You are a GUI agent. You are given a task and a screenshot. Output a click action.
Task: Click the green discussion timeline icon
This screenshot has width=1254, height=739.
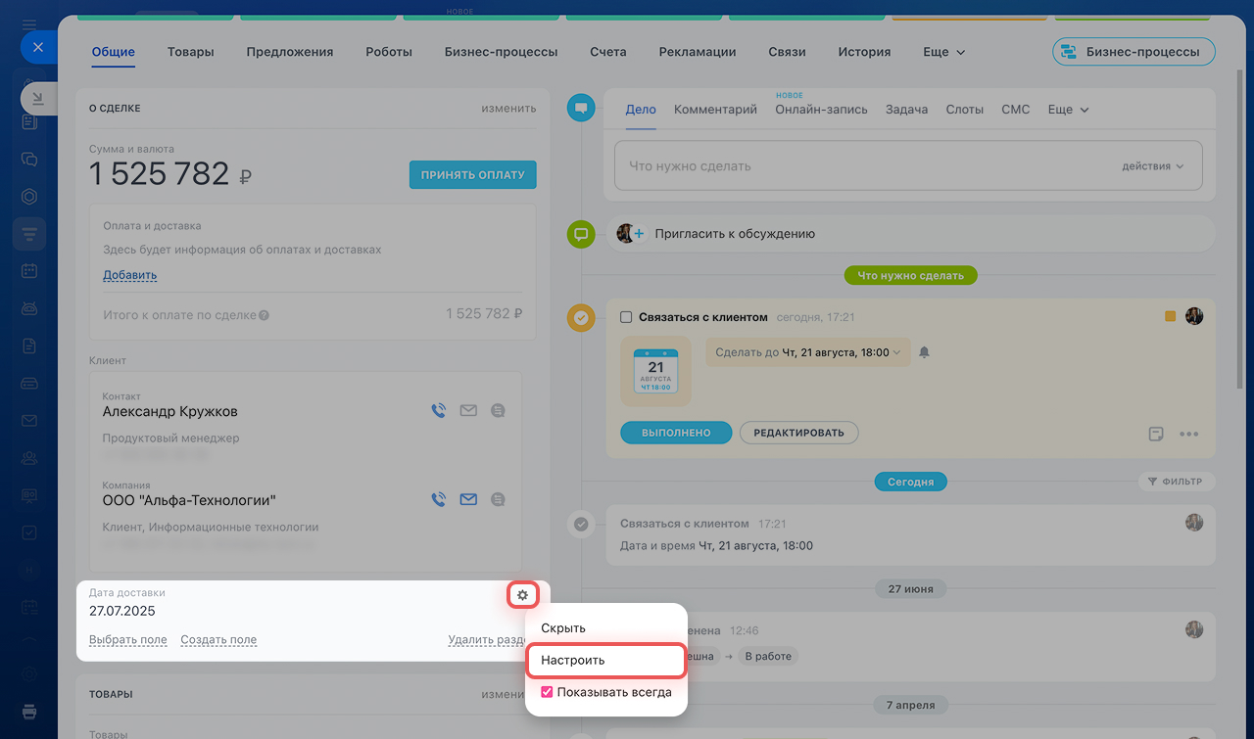pos(581,234)
